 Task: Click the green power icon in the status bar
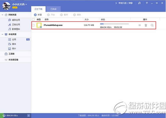[x=4, y=116]
